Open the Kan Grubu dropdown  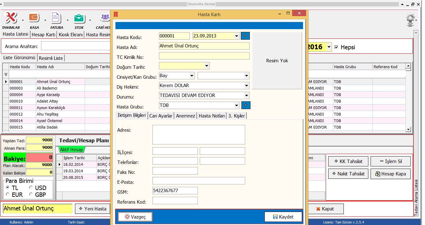point(246,76)
